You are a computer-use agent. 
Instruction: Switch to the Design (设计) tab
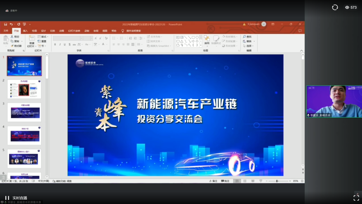point(43,31)
